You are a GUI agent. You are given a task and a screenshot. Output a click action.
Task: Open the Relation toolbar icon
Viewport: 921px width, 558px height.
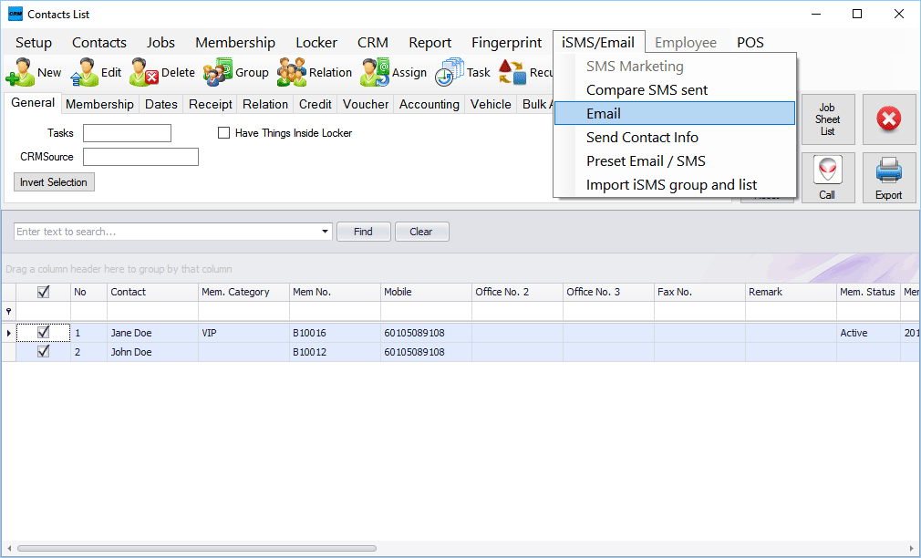[291, 72]
